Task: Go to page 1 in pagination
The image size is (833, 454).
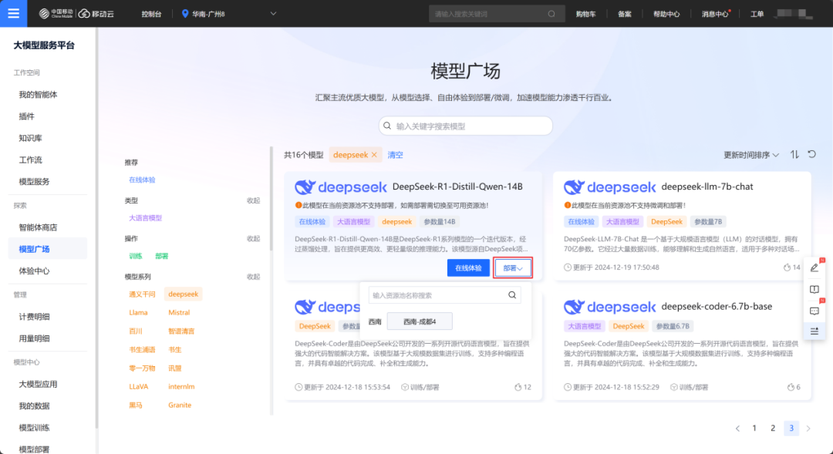Action: 754,428
